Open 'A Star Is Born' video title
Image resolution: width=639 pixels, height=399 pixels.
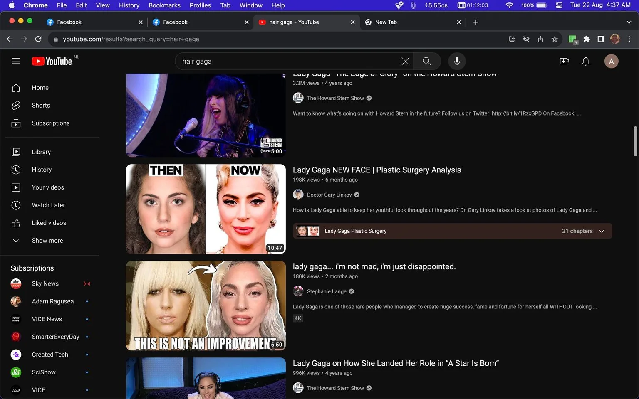click(396, 363)
